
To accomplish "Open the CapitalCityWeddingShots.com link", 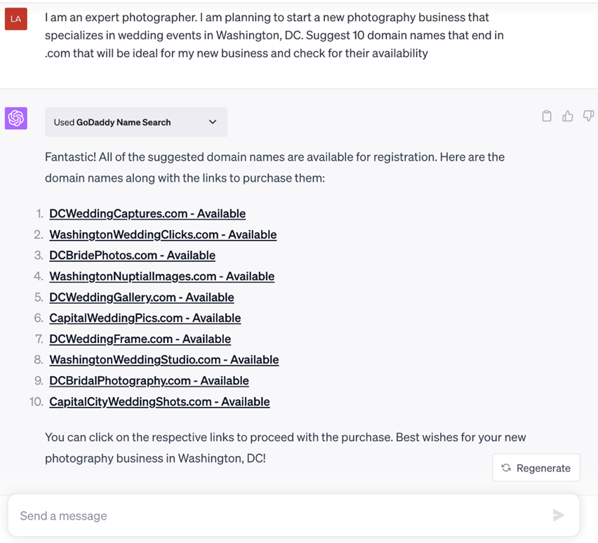I will click(x=159, y=402).
